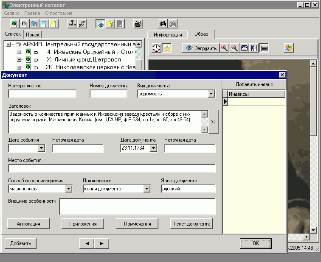
Task: Click the zoom in magnifier icon
Action: [224, 48]
